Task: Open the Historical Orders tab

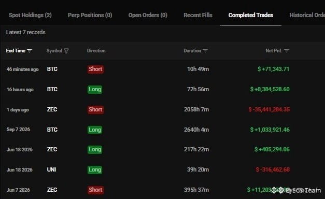Action: point(307,15)
